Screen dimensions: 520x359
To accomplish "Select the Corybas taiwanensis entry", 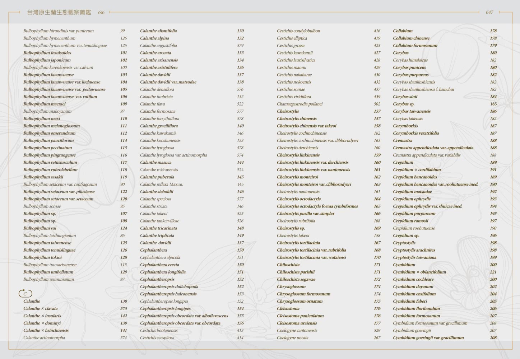I will pos(412,111).
